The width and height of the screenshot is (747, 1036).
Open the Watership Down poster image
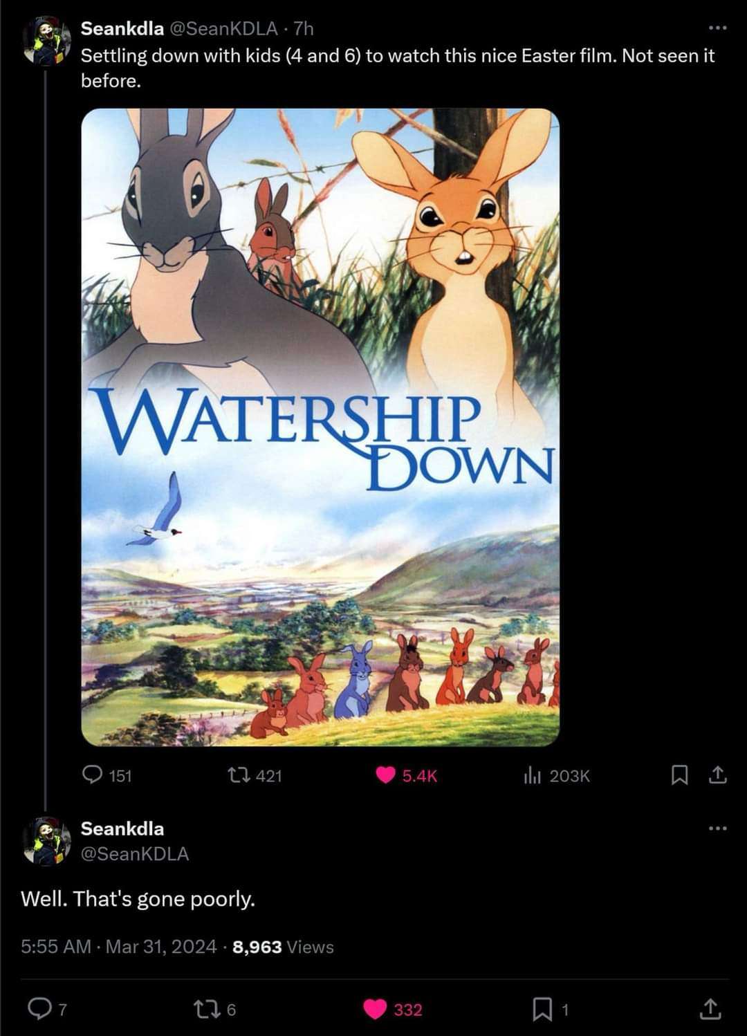click(x=320, y=427)
